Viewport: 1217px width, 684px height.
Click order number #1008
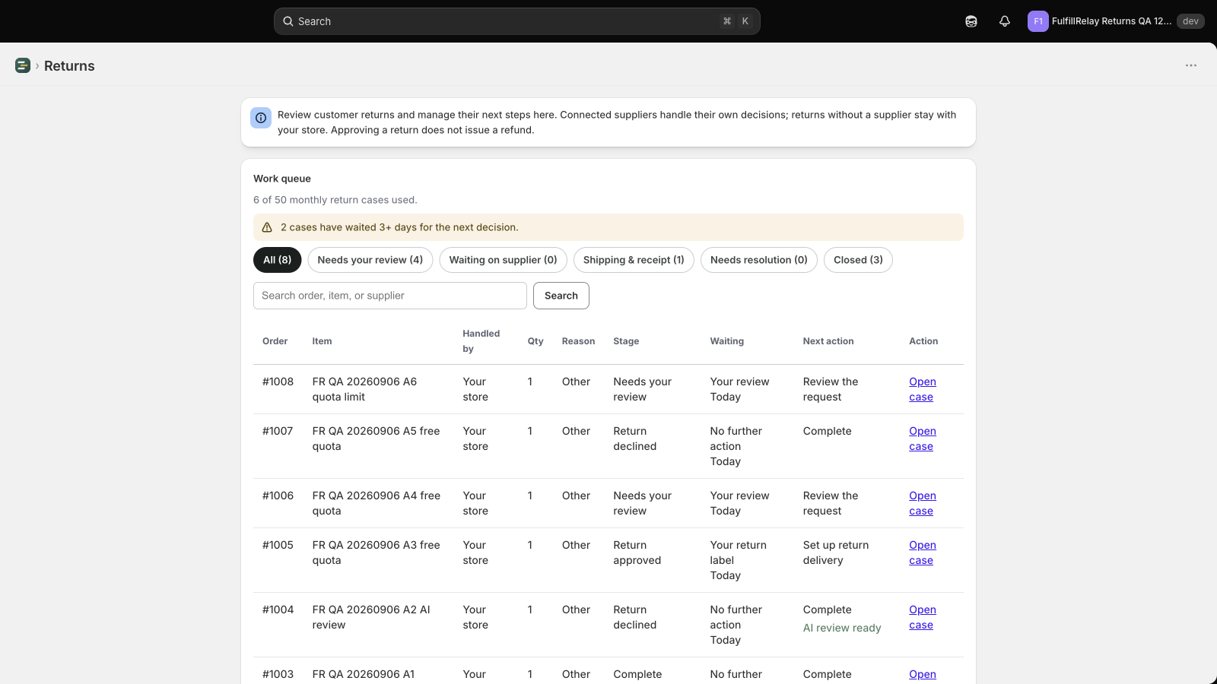278,382
